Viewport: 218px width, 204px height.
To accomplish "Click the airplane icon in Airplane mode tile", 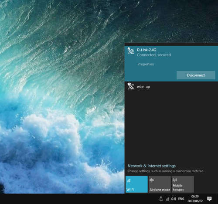I will (x=152, y=180).
